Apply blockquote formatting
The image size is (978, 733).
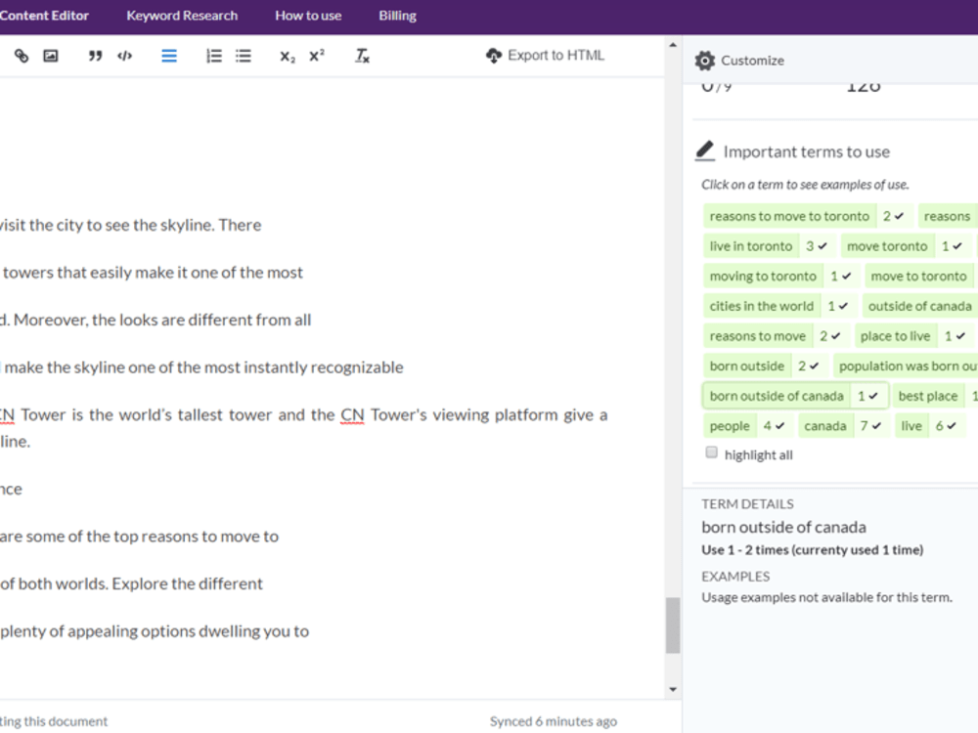coord(95,56)
